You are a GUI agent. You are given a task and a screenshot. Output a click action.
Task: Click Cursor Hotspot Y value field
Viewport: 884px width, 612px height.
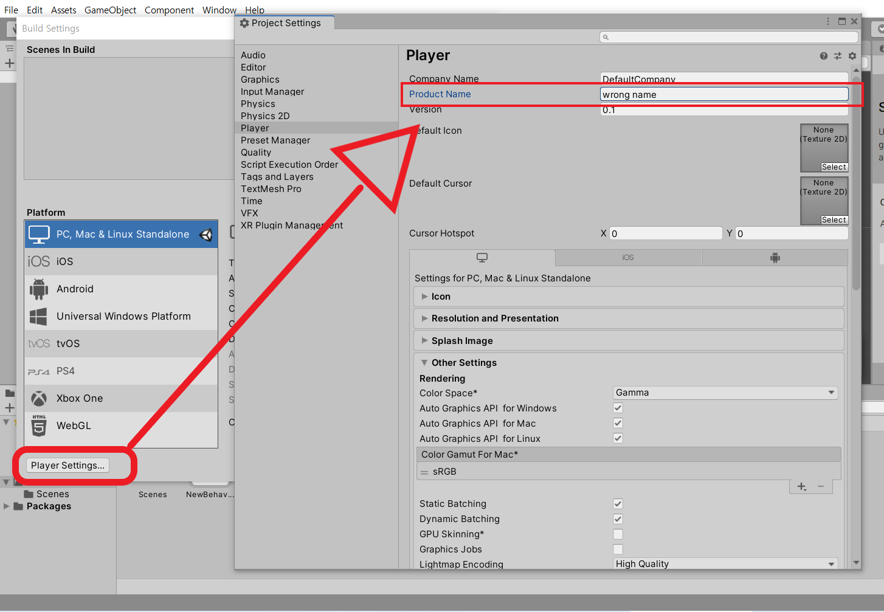(x=792, y=233)
